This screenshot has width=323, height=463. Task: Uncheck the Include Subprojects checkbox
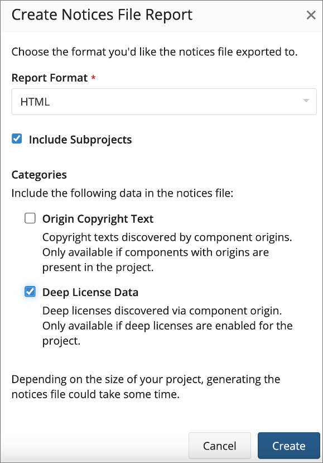[17, 139]
